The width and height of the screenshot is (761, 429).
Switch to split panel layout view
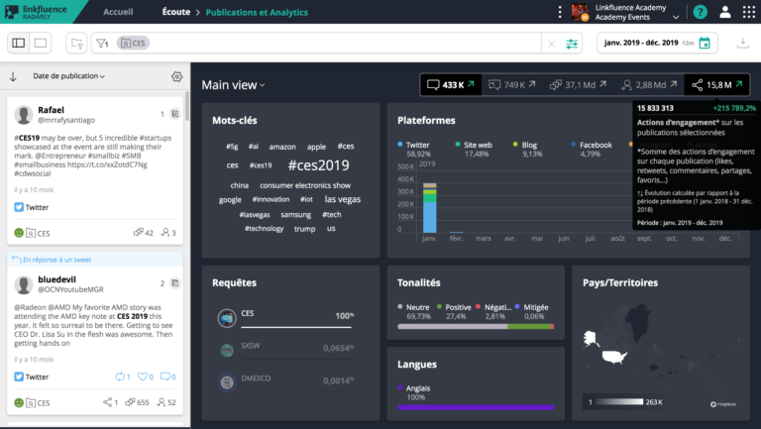(x=19, y=44)
